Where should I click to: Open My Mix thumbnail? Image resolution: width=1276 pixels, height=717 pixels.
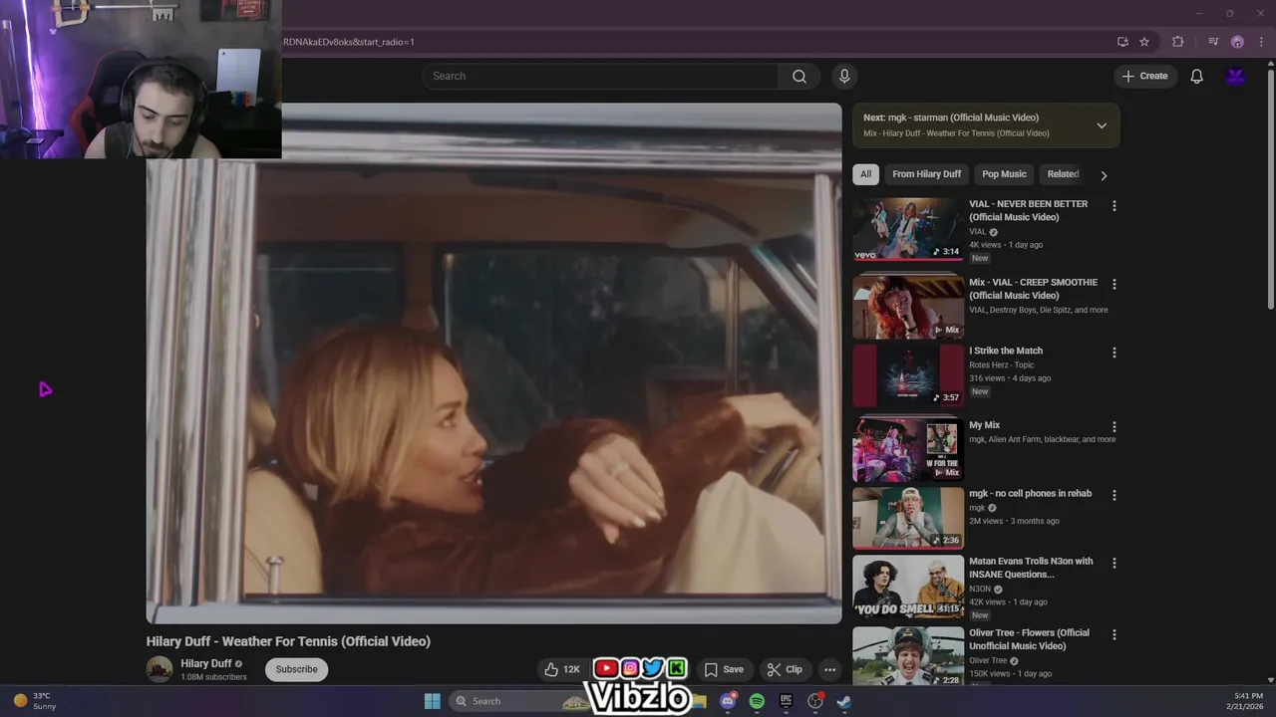click(x=908, y=450)
